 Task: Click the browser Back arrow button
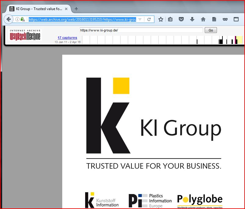click(9, 19)
